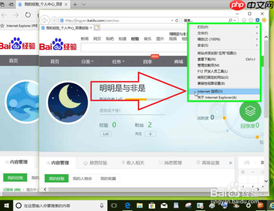Open the IE gear Tools icon

pos(258,20)
